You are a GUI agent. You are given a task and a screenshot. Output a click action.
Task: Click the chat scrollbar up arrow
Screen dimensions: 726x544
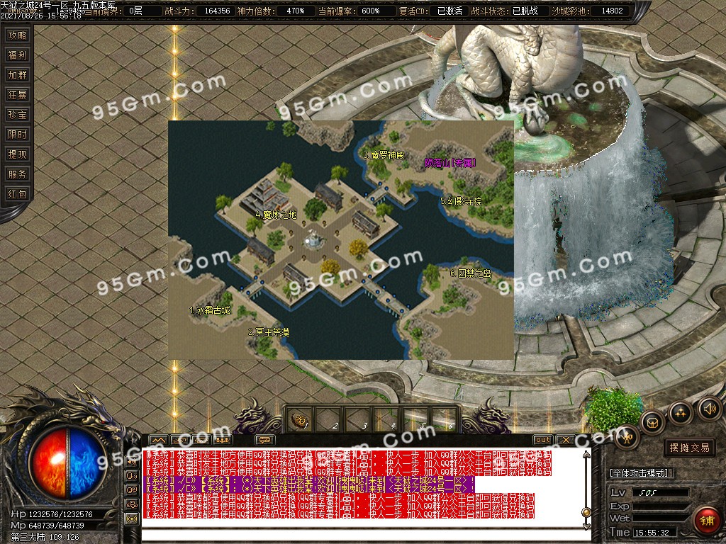(x=586, y=455)
